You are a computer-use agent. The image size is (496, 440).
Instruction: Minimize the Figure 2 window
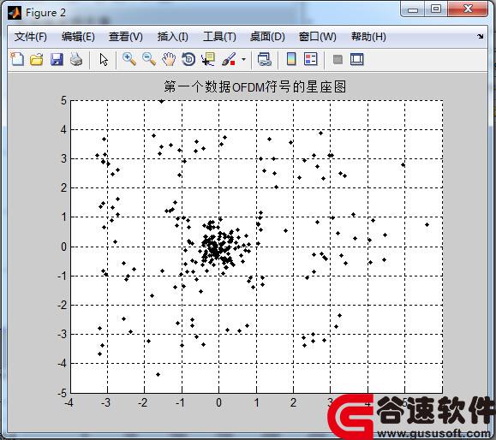click(x=413, y=9)
